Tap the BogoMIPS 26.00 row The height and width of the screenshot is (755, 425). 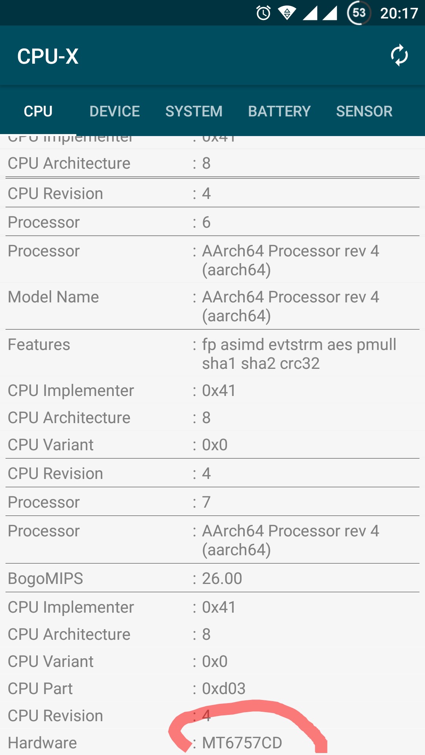tap(213, 578)
